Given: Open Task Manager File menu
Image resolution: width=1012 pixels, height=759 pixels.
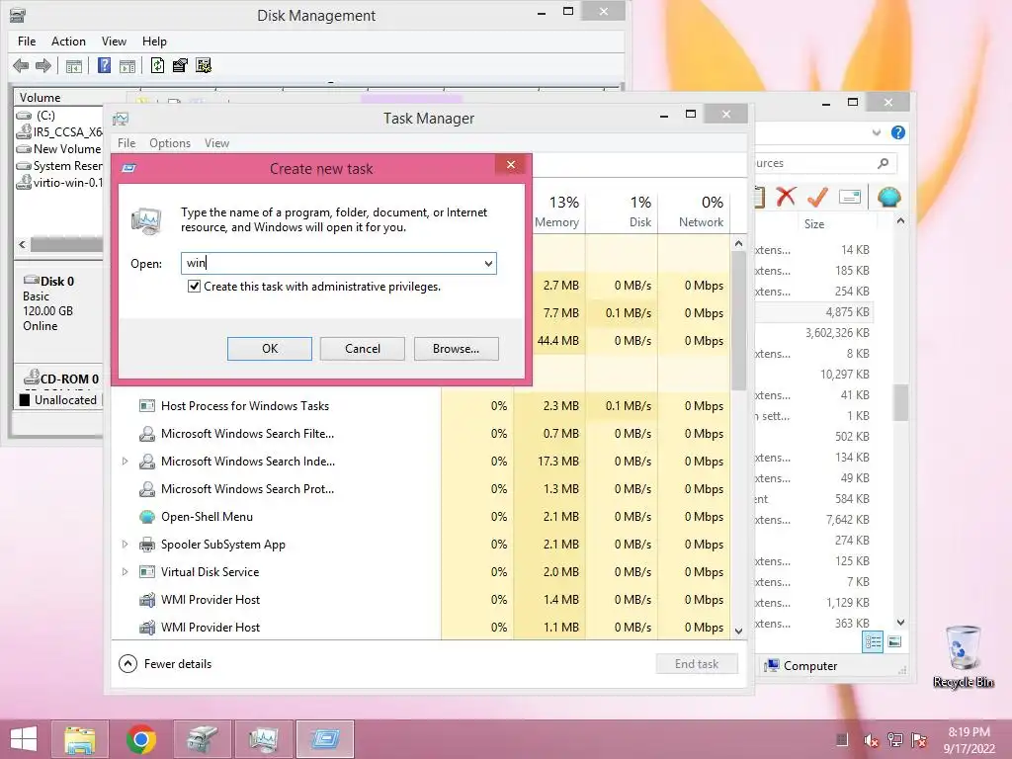Looking at the screenshot, I should [x=126, y=143].
